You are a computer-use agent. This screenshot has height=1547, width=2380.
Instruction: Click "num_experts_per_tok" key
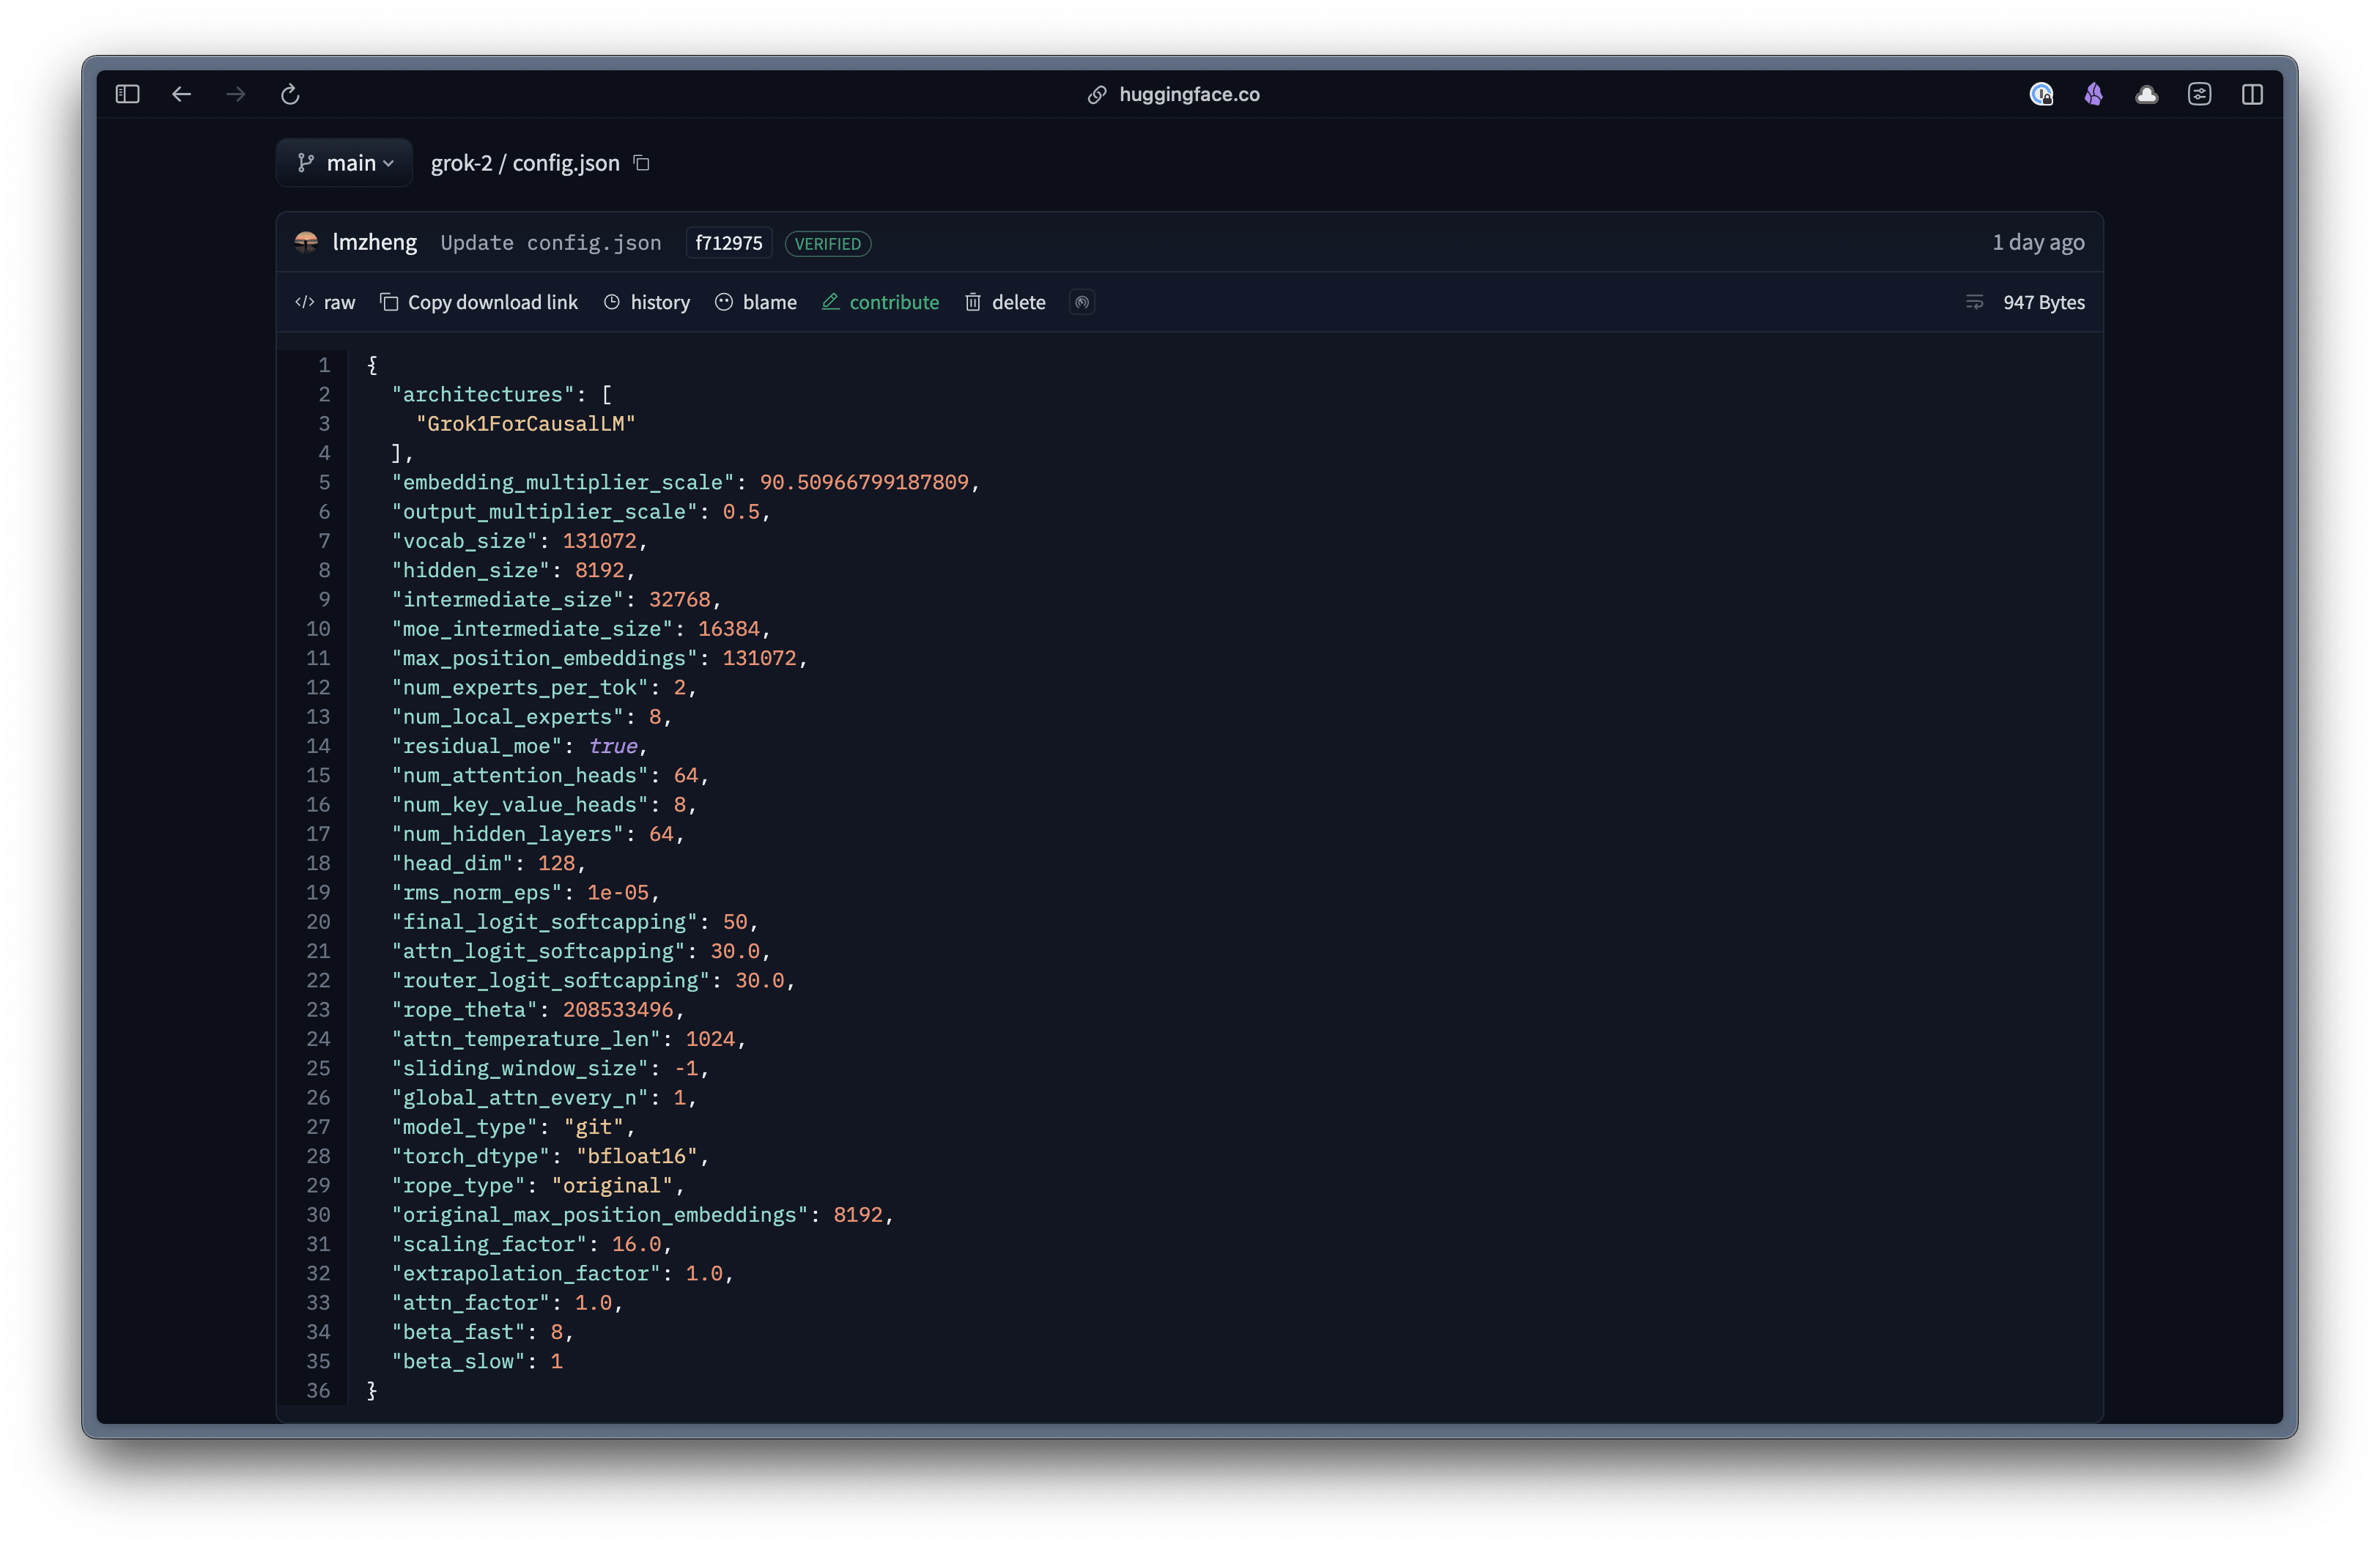coord(520,688)
